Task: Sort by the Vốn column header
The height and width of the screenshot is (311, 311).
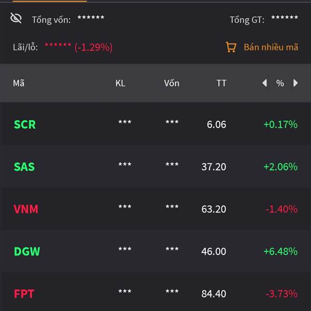Action: pyautogui.click(x=172, y=83)
